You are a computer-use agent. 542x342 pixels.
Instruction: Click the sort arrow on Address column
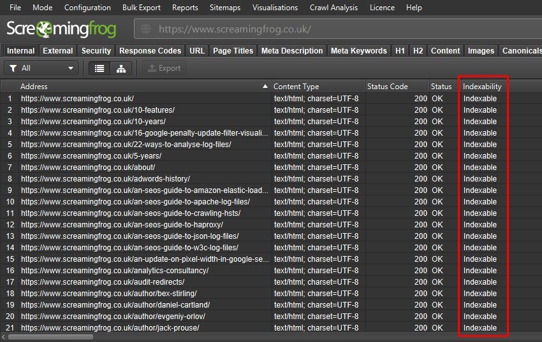[265, 86]
